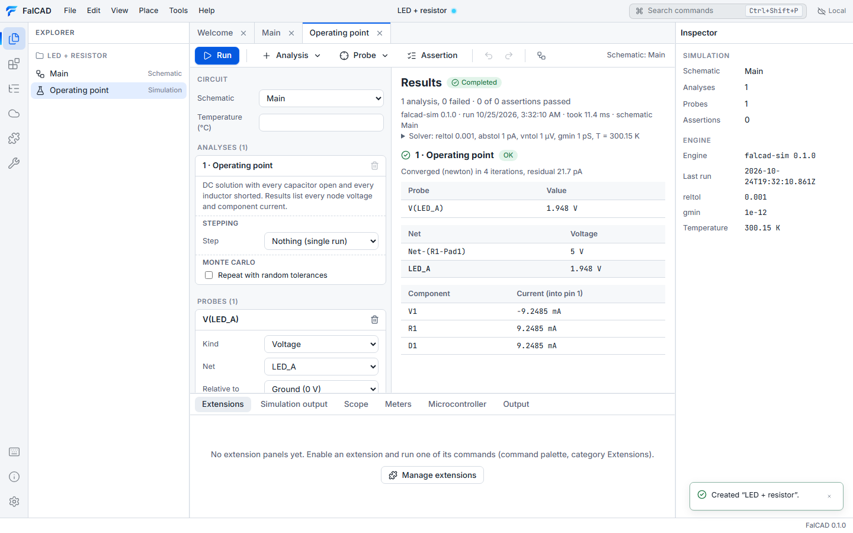Open the Schematic Main dropdown
The image size is (853, 533).
tap(321, 98)
